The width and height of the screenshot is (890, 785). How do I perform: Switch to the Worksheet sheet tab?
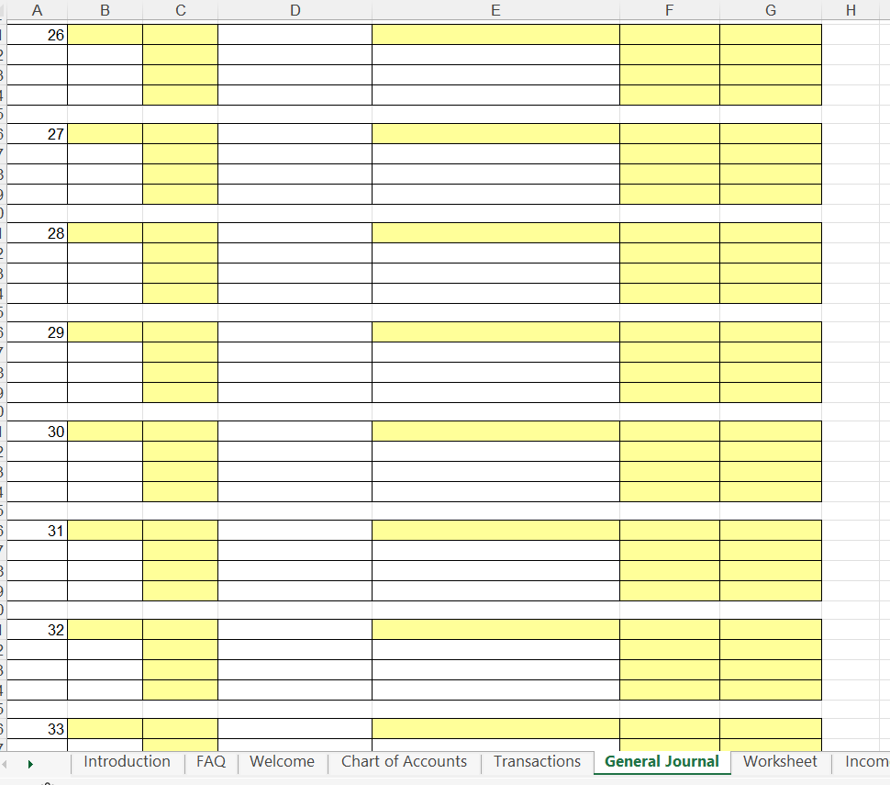click(x=780, y=762)
